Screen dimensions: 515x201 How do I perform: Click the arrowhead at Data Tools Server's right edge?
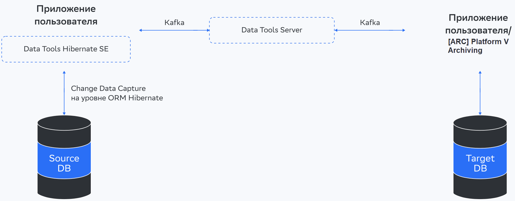pos(336,30)
